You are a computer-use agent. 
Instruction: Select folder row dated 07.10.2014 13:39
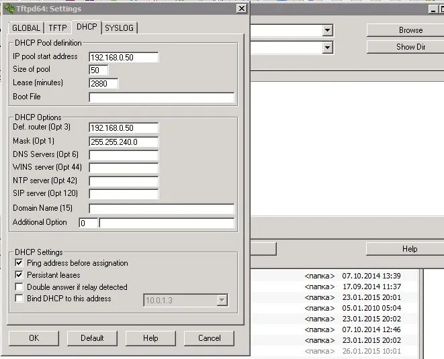[x=334, y=276]
